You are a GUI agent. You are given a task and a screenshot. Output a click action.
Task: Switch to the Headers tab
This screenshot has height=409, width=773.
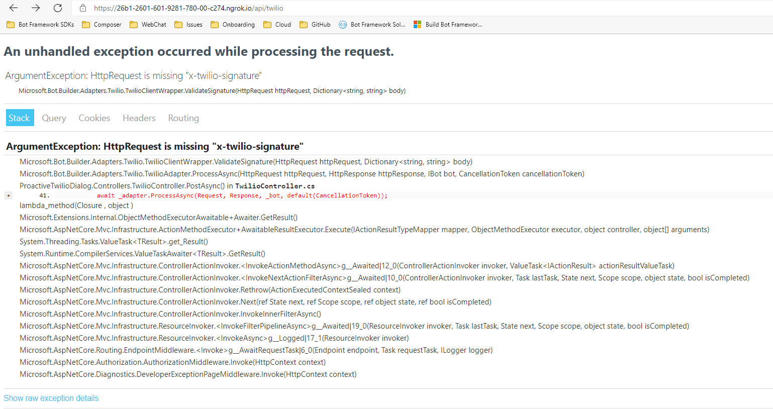tap(139, 118)
